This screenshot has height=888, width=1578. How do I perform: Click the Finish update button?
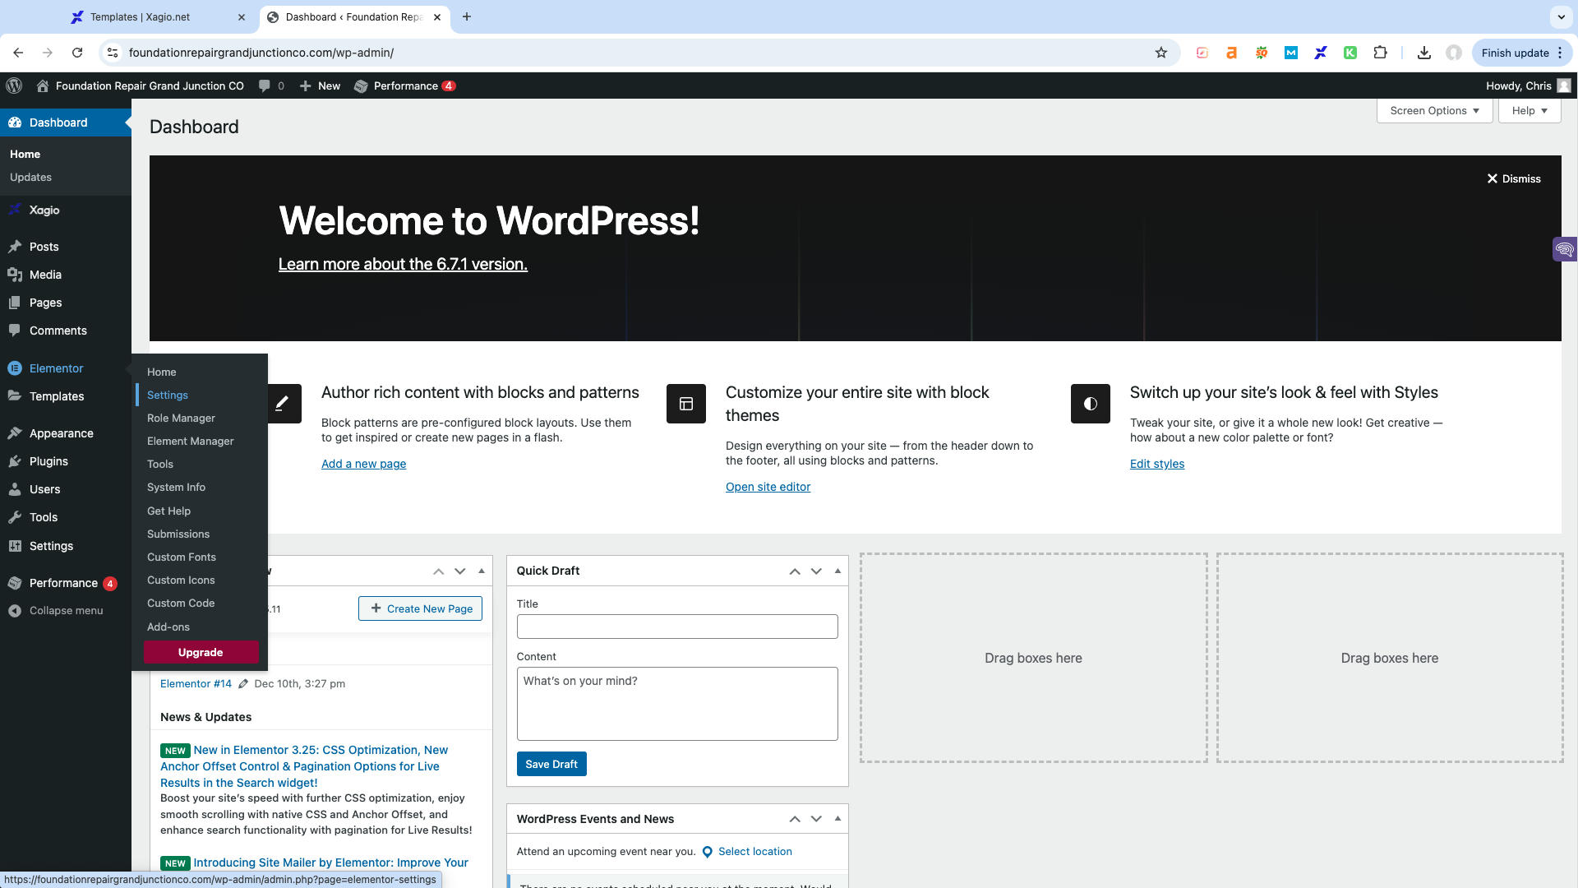coord(1515,53)
